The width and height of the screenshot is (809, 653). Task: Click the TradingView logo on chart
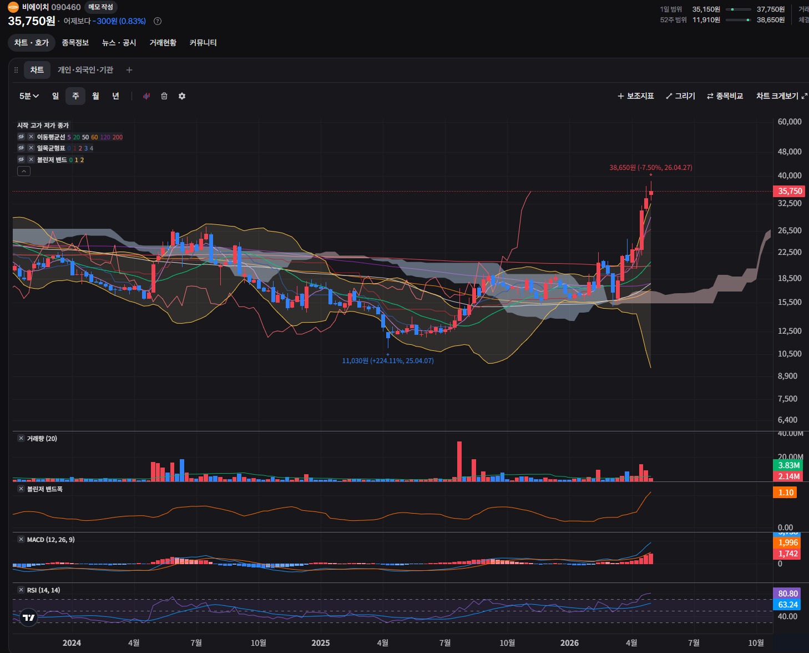coord(28,617)
